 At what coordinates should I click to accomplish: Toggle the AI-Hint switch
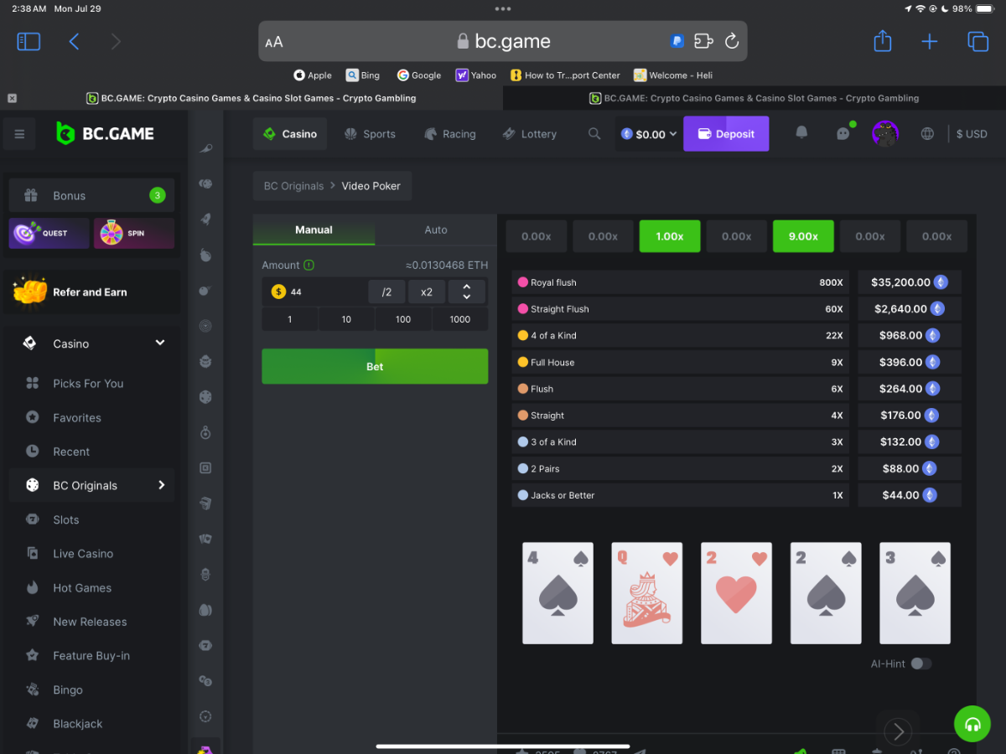point(921,664)
